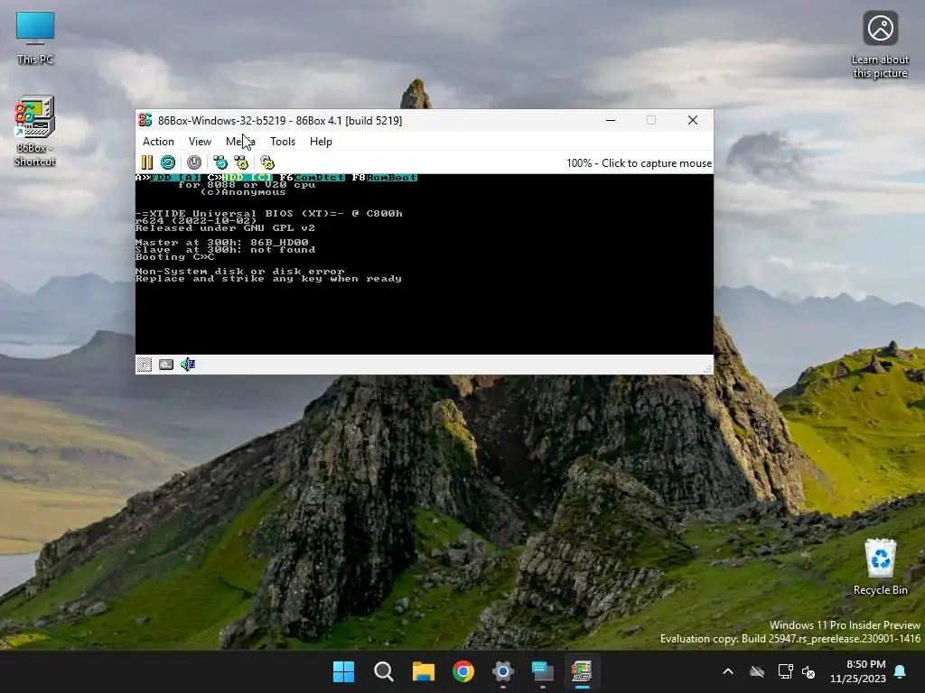Click the monitor app icon on the taskbar
Screen dimensions: 925x693
[542, 671]
